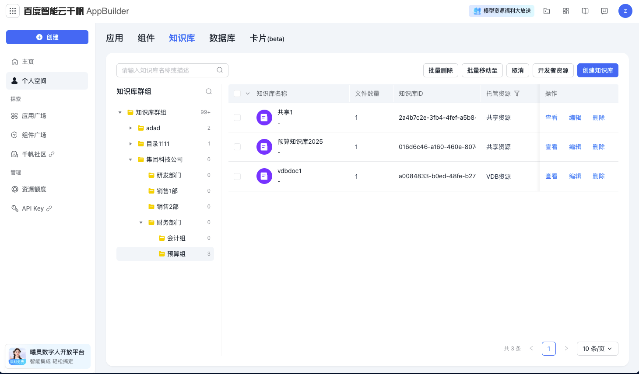Check the checkbox for 预算知识库2025 row
The width and height of the screenshot is (639, 374).
pyautogui.click(x=237, y=147)
